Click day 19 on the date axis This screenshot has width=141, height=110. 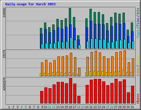pos(83,107)
